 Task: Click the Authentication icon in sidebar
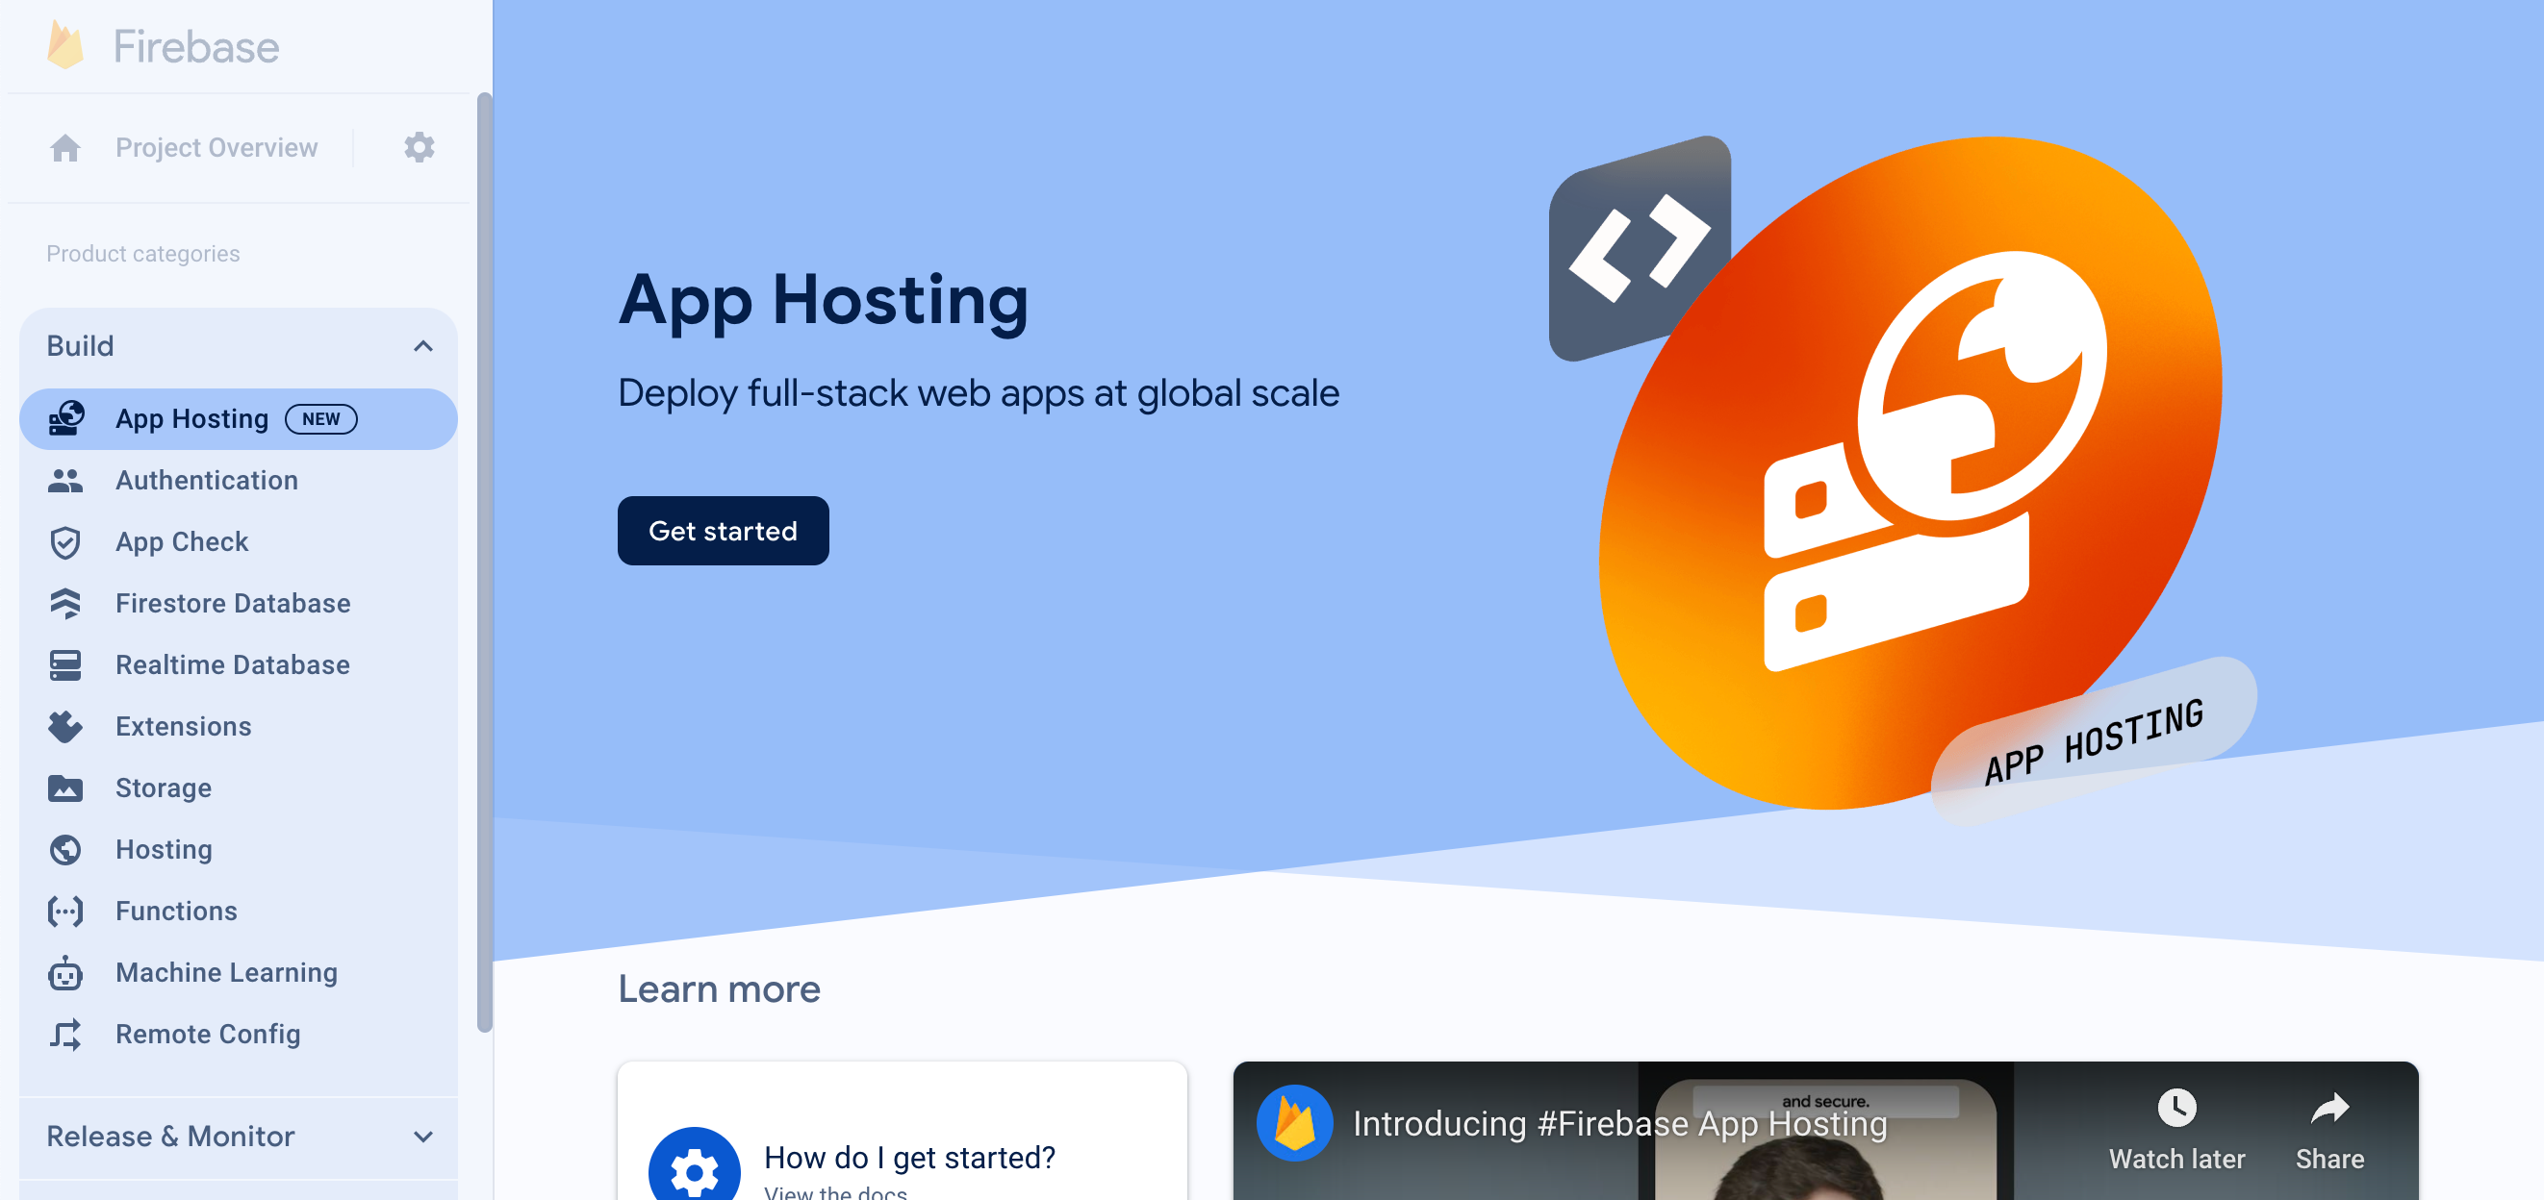point(66,480)
